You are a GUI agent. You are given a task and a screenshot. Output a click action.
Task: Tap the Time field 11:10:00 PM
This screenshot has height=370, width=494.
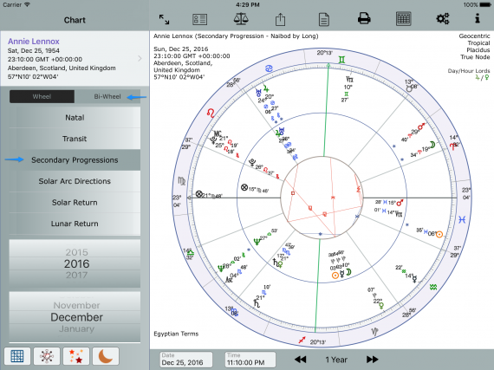coord(250,360)
